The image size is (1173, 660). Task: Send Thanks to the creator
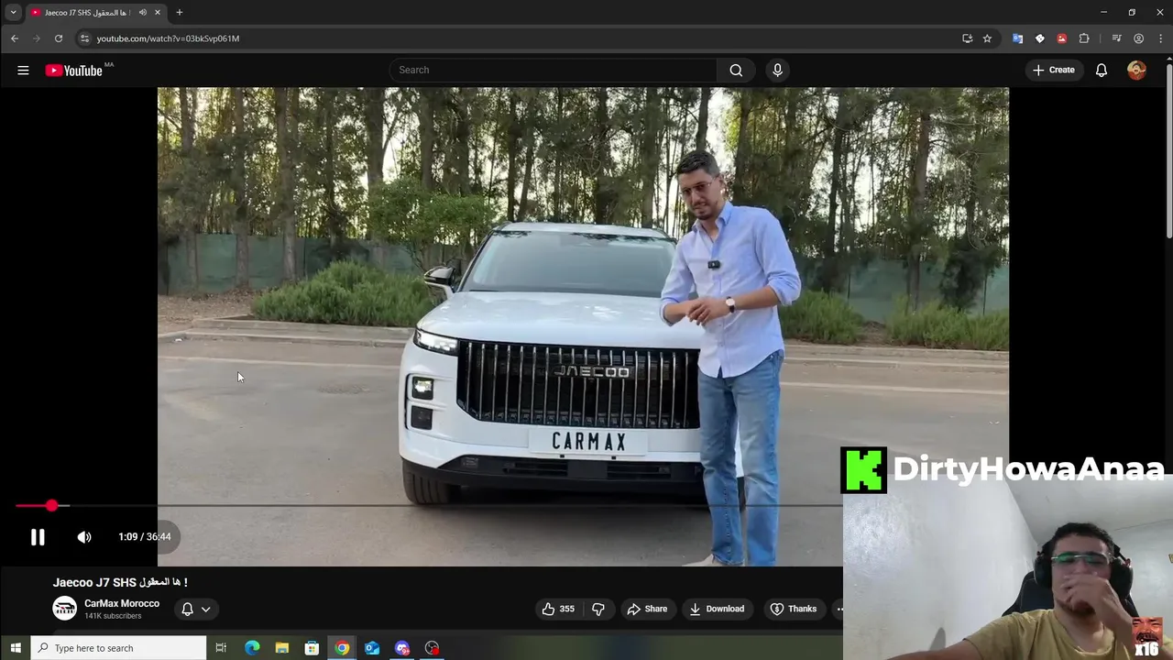794,609
